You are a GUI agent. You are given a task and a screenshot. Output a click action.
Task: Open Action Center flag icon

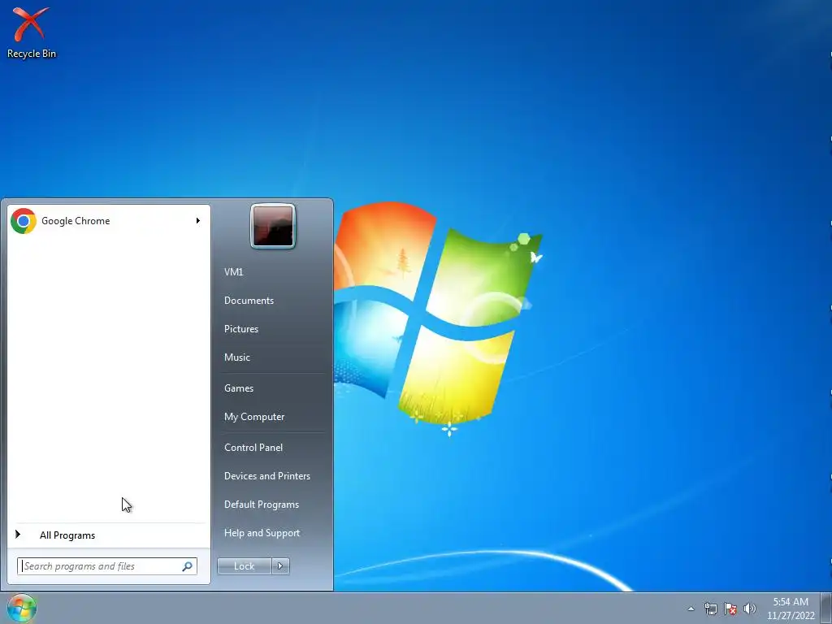point(730,609)
